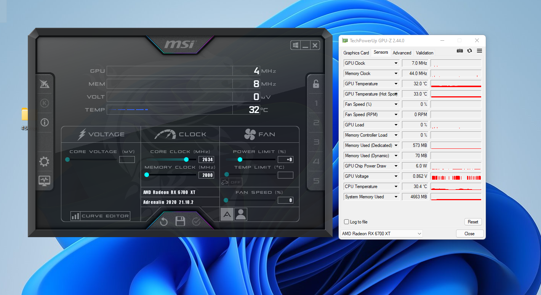Click the Fan Speed value field
The width and height of the screenshot is (541, 295).
click(285, 200)
